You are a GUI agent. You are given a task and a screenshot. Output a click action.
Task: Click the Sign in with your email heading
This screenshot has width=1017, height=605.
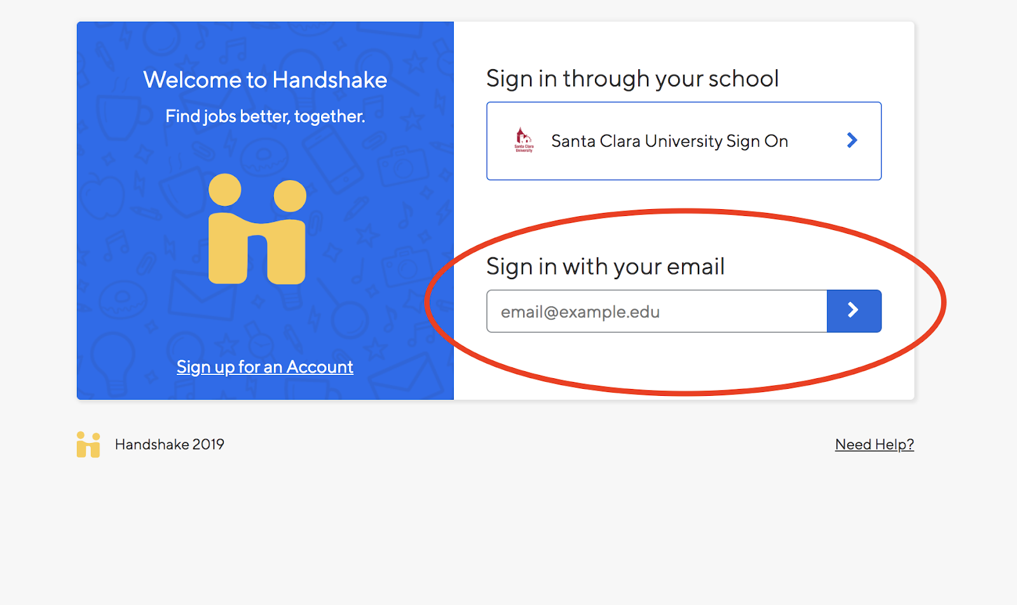(x=605, y=267)
